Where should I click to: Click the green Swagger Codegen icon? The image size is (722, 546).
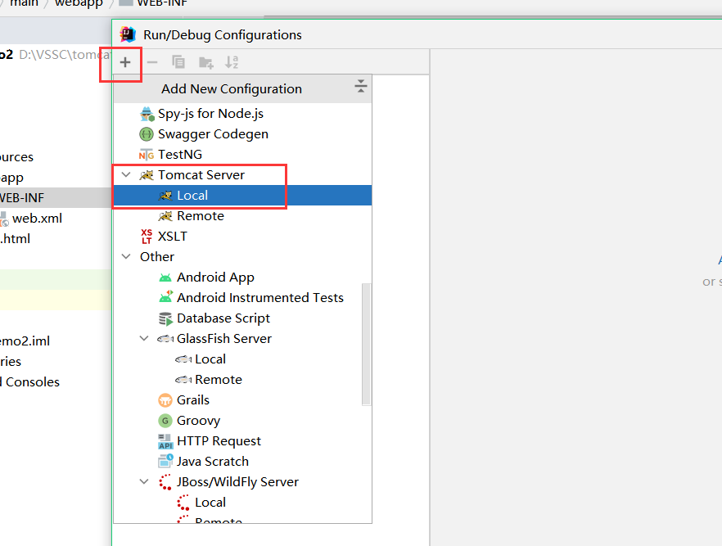click(146, 134)
